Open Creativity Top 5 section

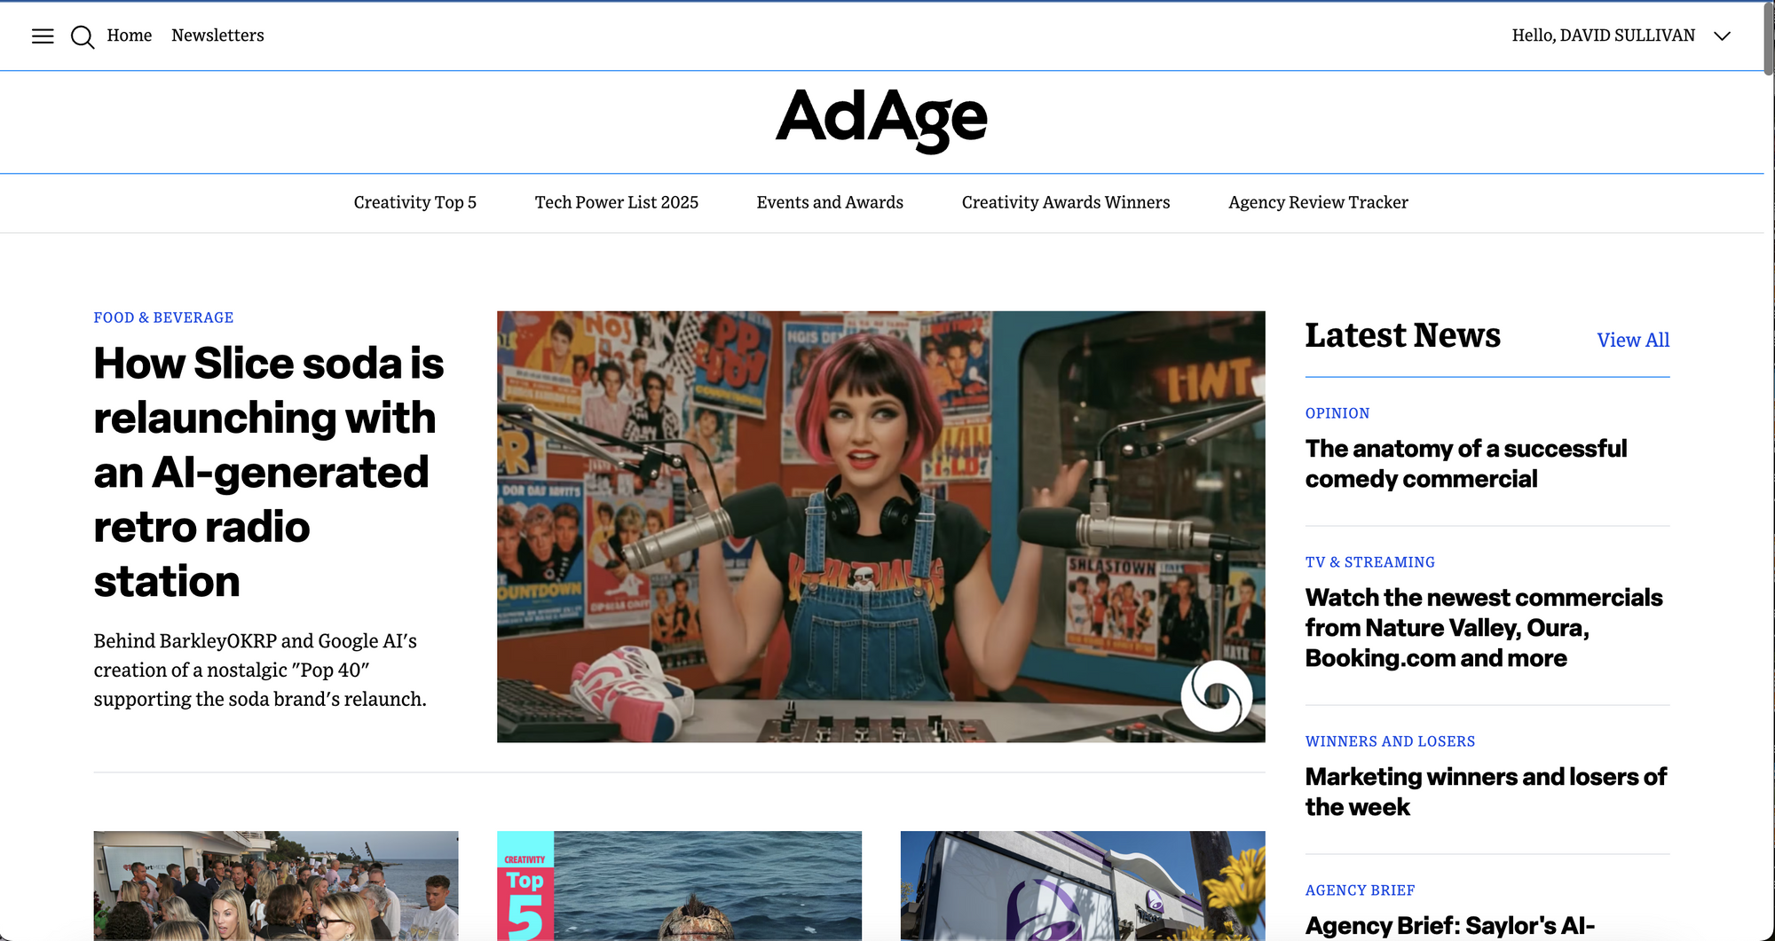point(415,202)
